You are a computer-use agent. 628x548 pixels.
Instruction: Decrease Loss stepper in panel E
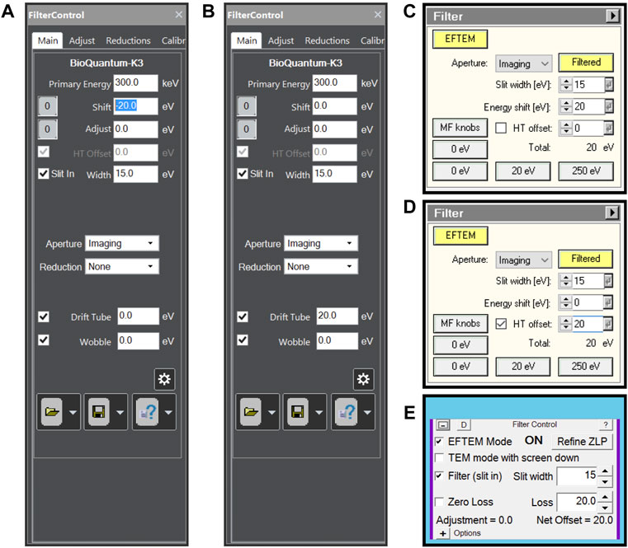pos(605,508)
